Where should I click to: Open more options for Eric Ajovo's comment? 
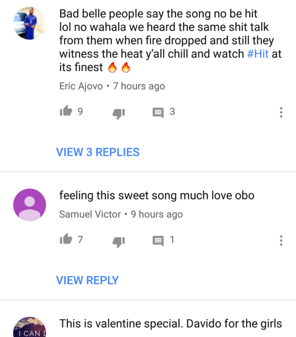(281, 112)
